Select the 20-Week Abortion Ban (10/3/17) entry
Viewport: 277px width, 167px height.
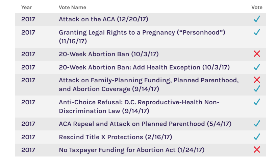click(108, 54)
